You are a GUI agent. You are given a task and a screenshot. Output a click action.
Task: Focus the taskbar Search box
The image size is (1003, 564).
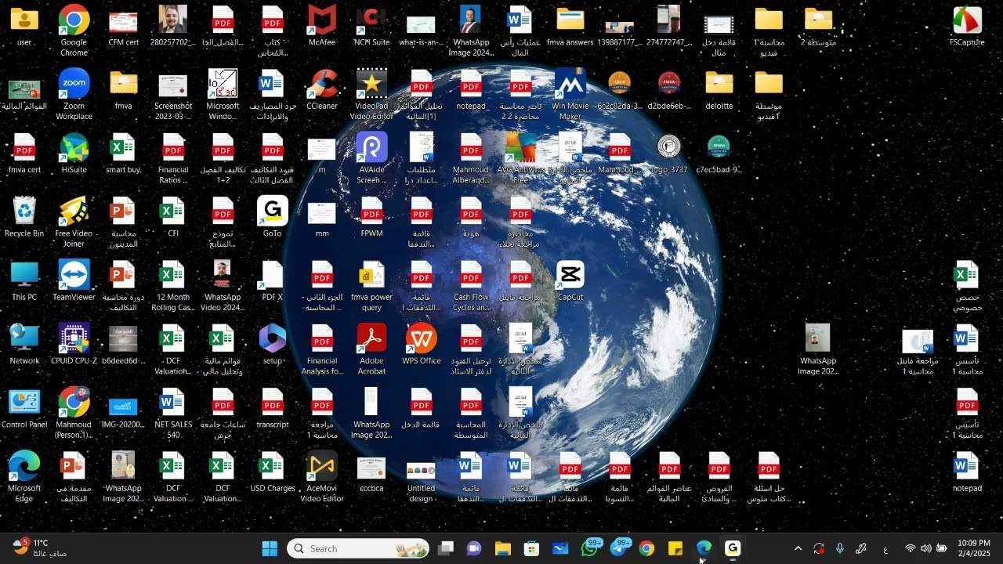(x=358, y=548)
